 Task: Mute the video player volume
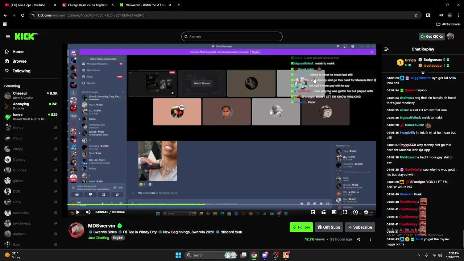tap(88, 212)
